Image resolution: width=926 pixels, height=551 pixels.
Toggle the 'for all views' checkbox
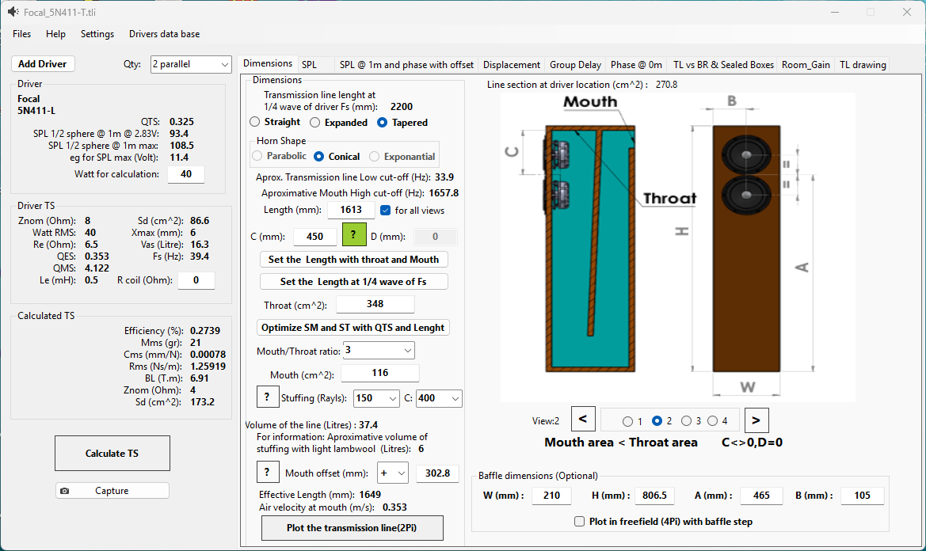[386, 211]
